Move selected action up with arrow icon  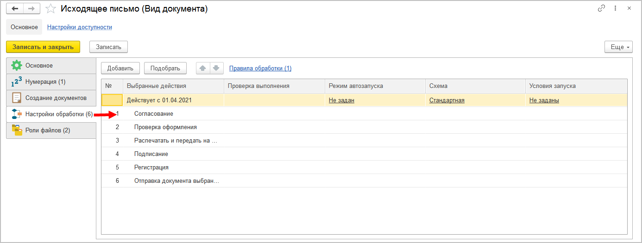pyautogui.click(x=202, y=68)
